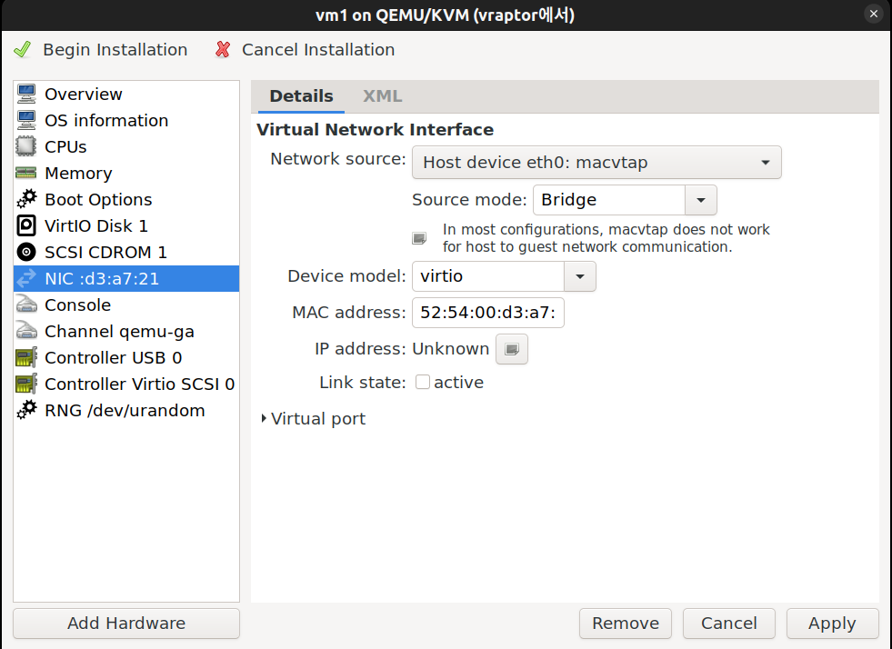Open the Device model dropdown arrow
Screen dimensions: 892x649
[x=580, y=276]
